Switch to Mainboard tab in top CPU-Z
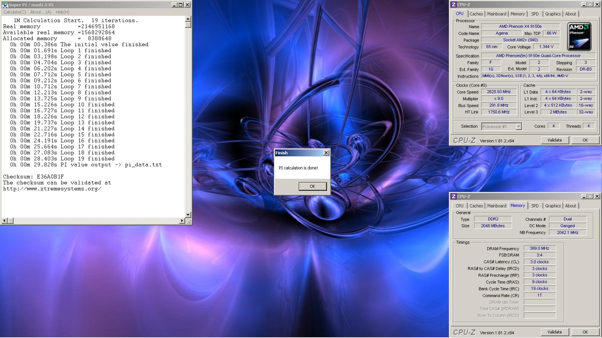The height and width of the screenshot is (338, 602). click(x=497, y=14)
